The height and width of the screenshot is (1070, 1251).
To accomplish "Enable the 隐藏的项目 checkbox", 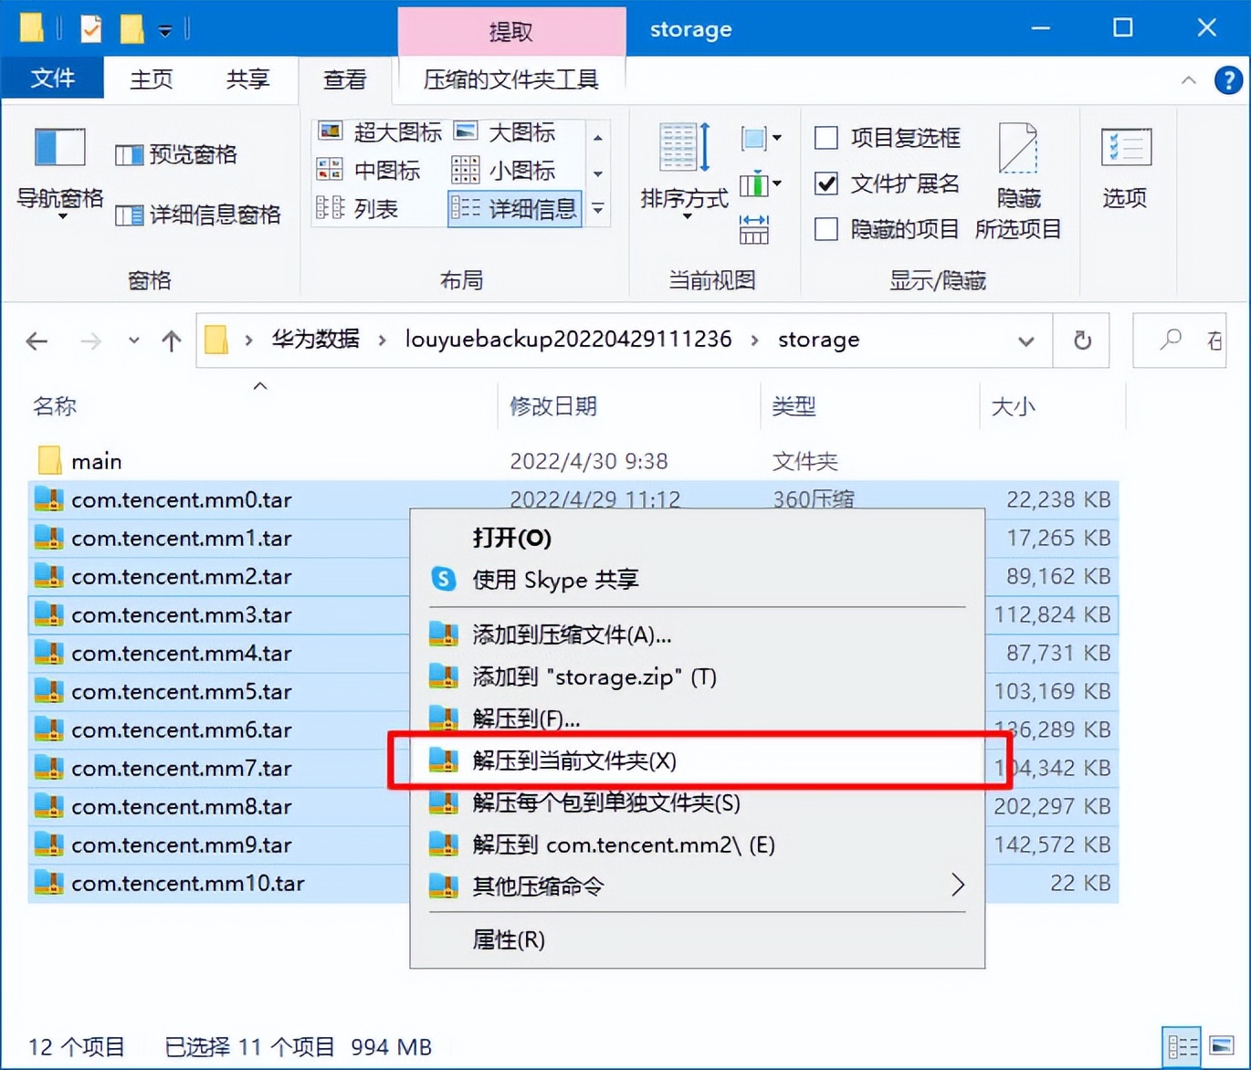I will point(825,229).
